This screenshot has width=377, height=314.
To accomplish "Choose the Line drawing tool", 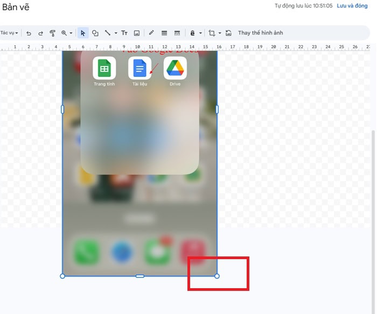I will [x=108, y=33].
